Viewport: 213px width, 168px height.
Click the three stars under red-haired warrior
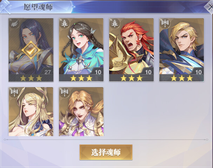pyautogui.click(x=132, y=78)
